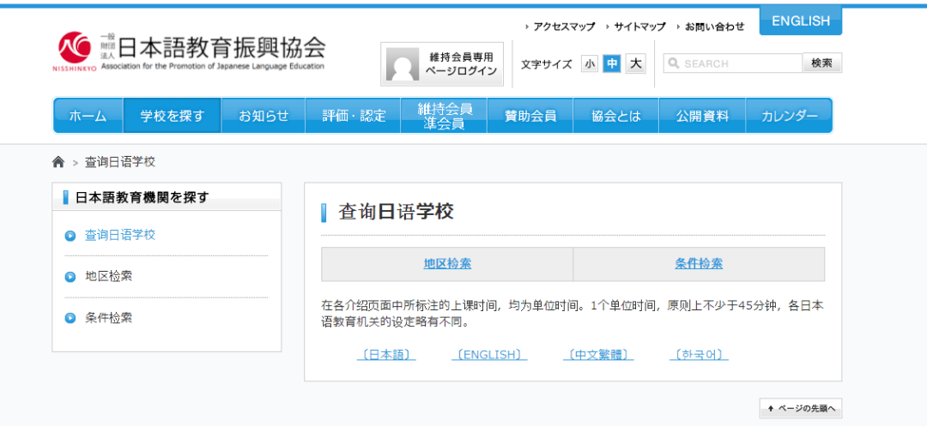Switch page language to 〔日本語〕
Screen dimensions: 927x426
tap(386, 355)
